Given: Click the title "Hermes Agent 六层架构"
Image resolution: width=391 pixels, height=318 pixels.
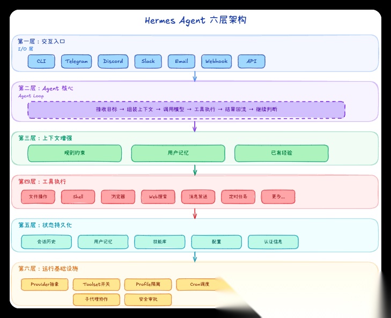Looking at the screenshot, I should click(195, 20).
